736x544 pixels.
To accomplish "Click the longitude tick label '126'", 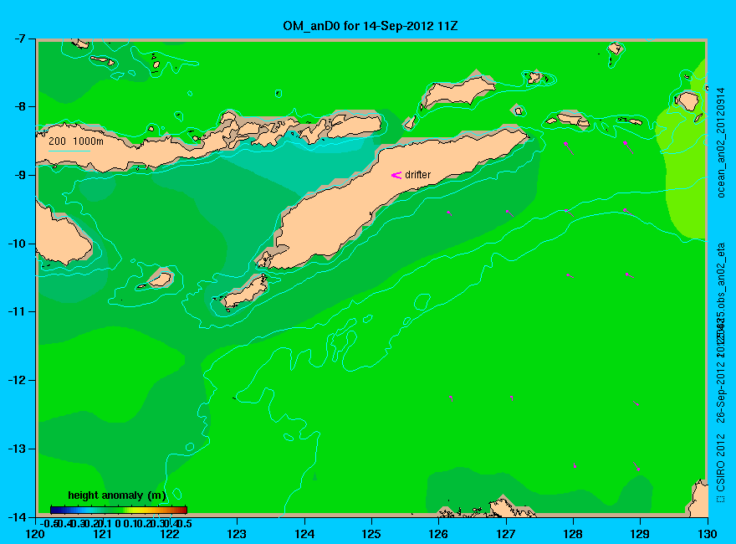I will 438,534.
